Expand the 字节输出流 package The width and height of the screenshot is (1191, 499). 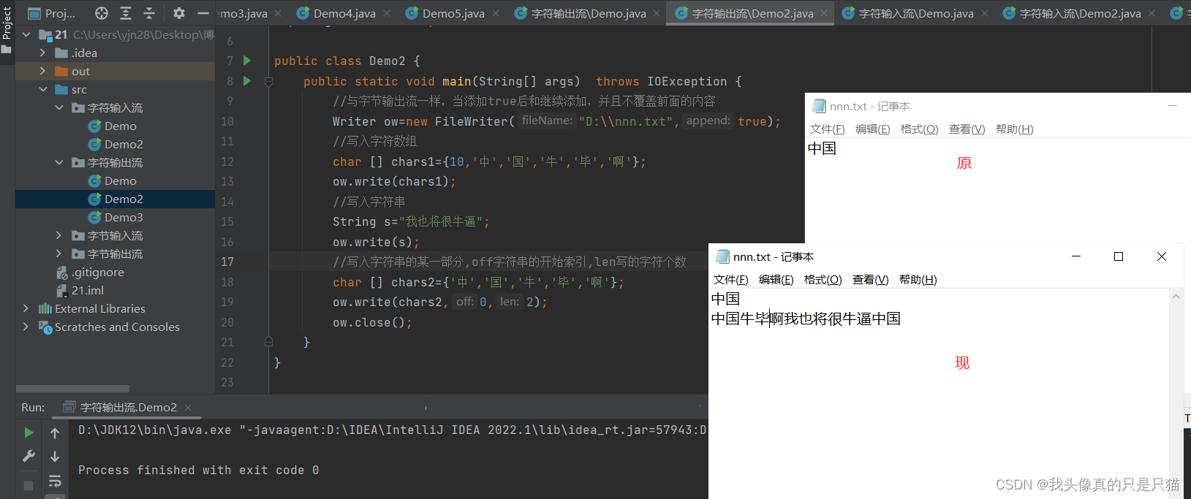59,254
